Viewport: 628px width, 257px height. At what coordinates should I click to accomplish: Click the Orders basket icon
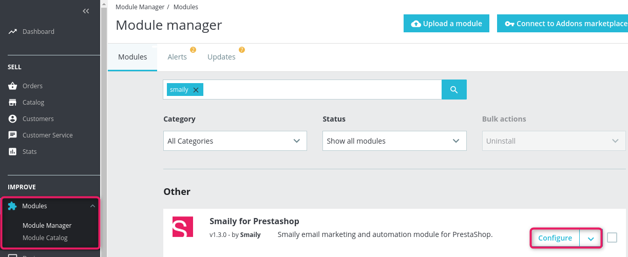[x=13, y=86]
